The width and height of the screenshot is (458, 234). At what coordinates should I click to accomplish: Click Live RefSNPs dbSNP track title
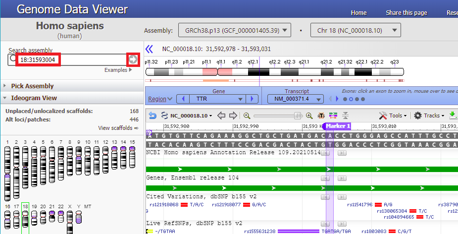(x=194, y=223)
